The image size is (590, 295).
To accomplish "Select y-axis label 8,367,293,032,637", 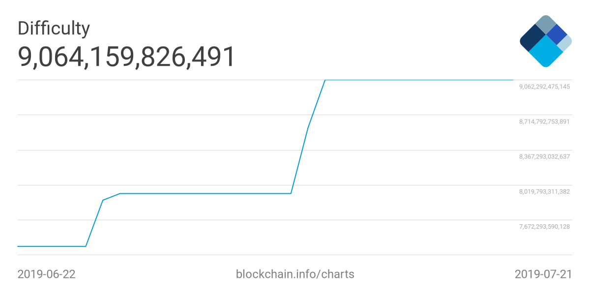I will 544,157.
